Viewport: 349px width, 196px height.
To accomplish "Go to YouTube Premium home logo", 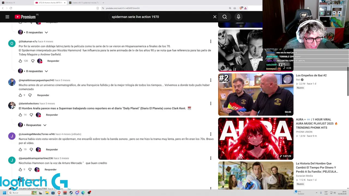I will tap(25, 17).
